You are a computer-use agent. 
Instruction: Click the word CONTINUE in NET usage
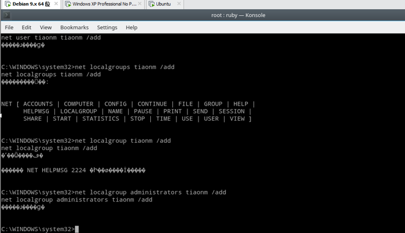[152, 104]
